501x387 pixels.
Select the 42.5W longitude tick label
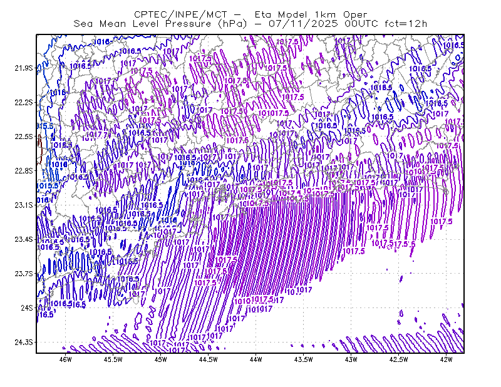(x=399, y=359)
